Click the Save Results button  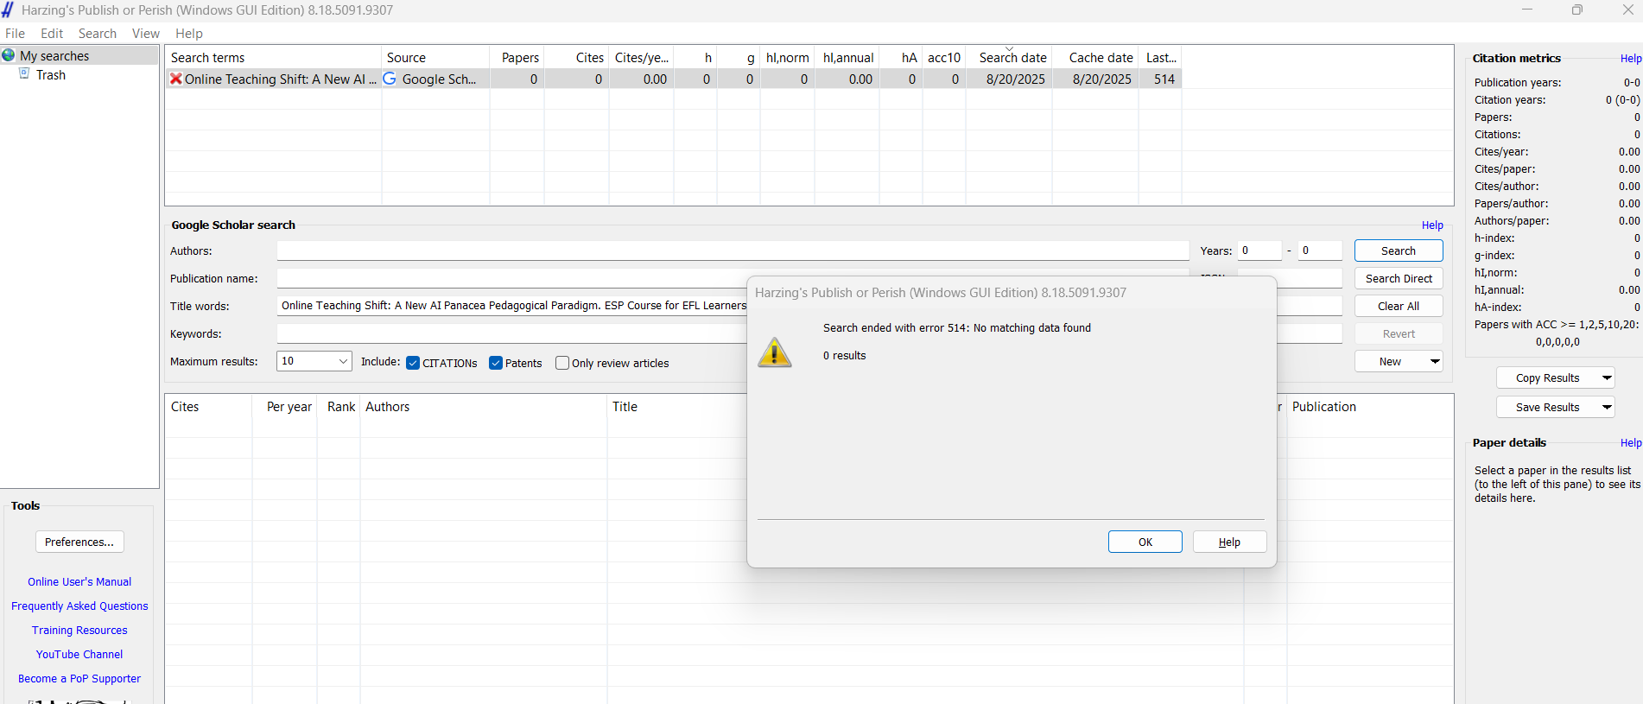tap(1547, 407)
